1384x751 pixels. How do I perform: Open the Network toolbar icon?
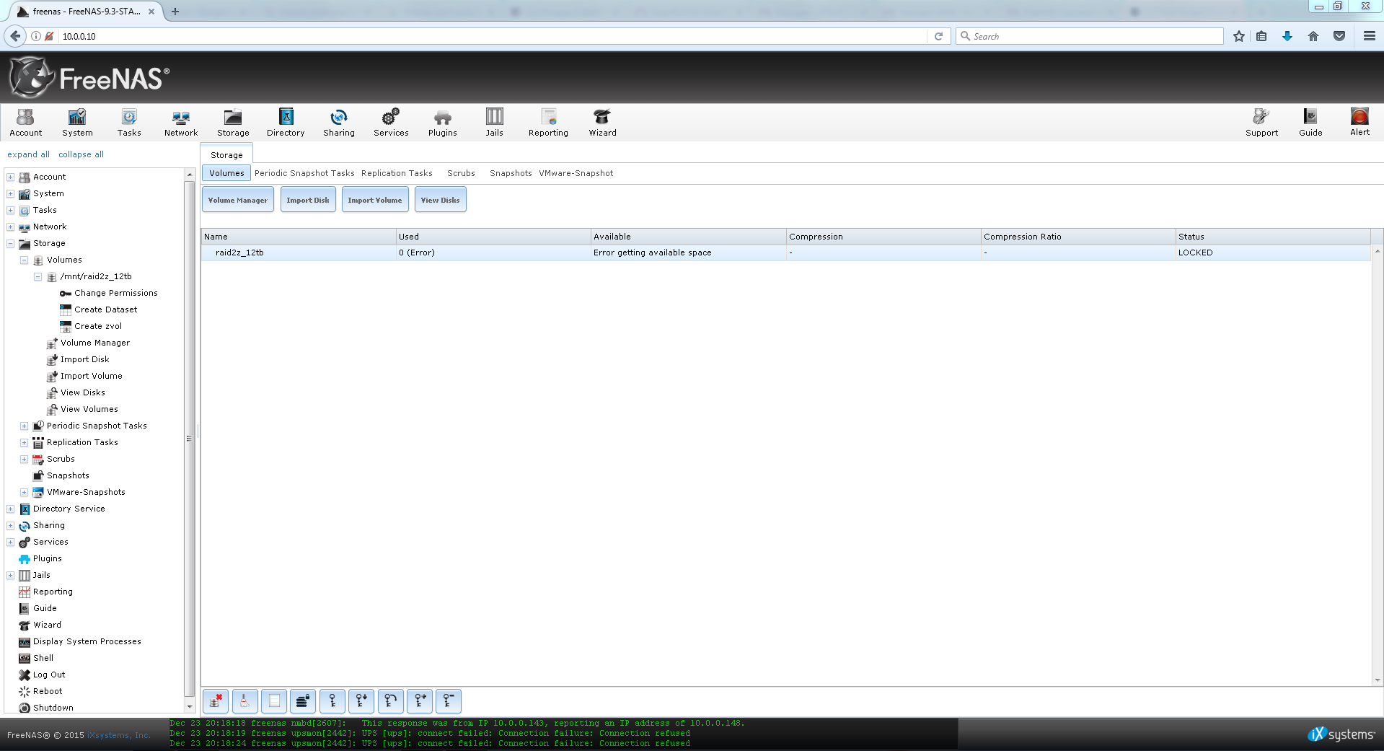click(181, 122)
